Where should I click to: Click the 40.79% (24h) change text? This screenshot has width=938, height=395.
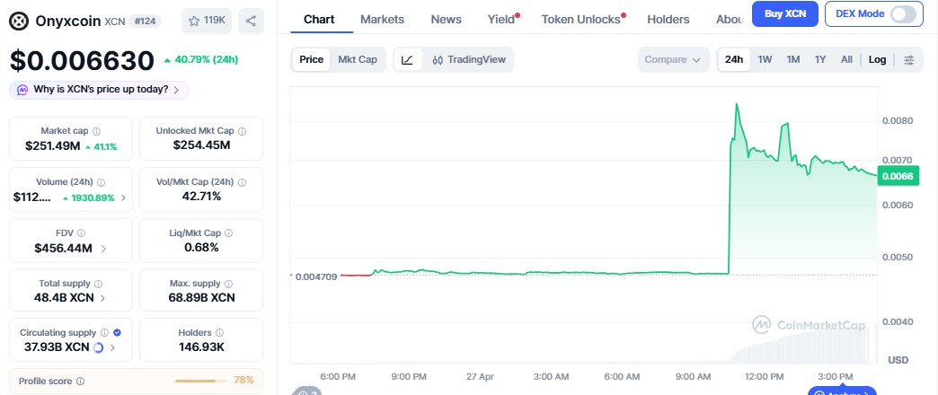tap(207, 60)
